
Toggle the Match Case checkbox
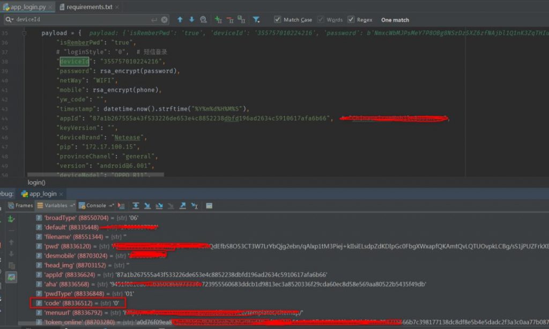click(277, 20)
